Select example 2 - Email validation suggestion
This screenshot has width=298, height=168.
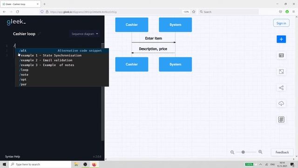[62, 60]
